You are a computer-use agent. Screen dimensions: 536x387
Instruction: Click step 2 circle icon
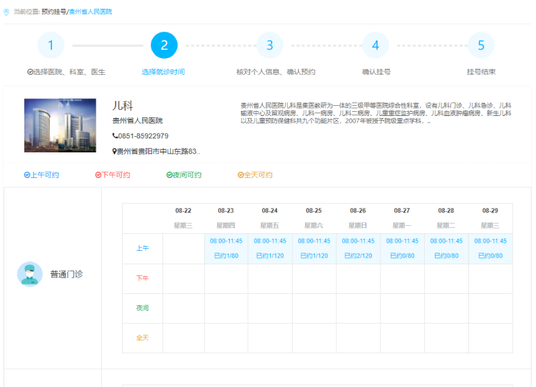[164, 46]
